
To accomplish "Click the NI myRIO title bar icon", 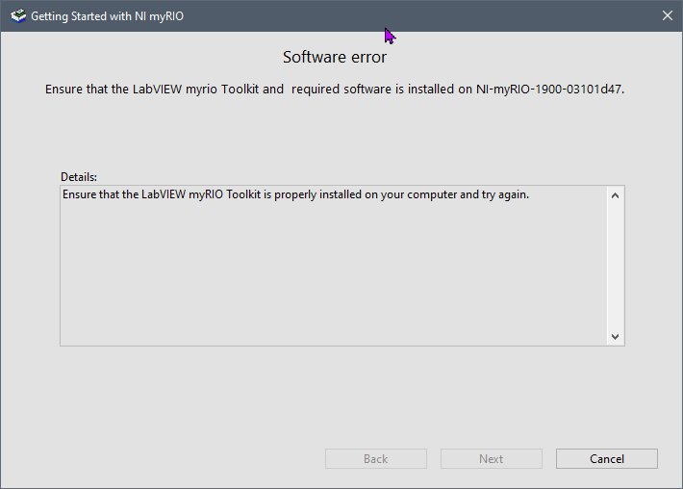I will point(17,16).
